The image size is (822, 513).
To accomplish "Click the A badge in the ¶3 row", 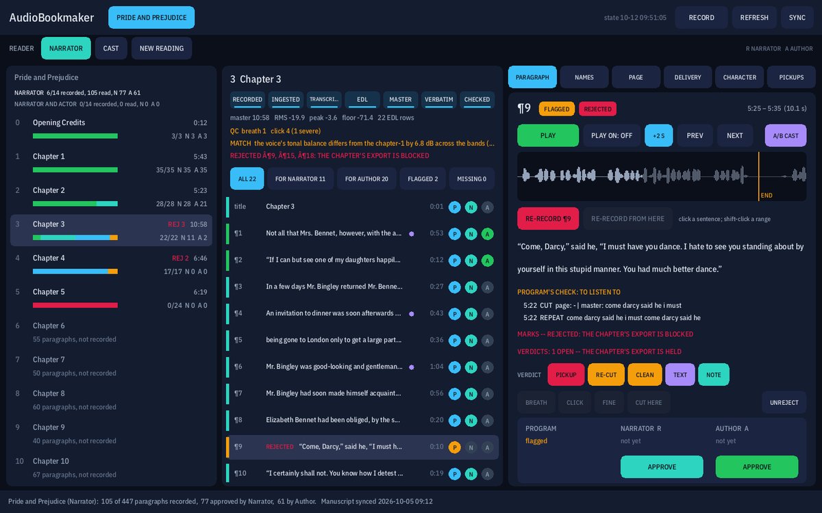I will (487, 287).
